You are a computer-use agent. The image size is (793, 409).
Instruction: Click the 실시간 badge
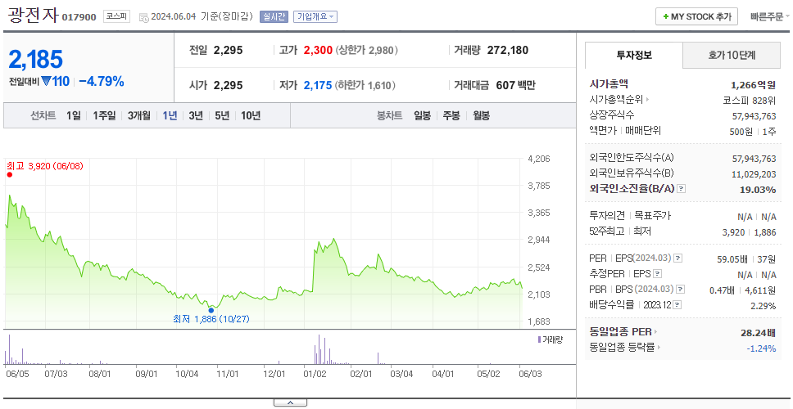coord(274,16)
